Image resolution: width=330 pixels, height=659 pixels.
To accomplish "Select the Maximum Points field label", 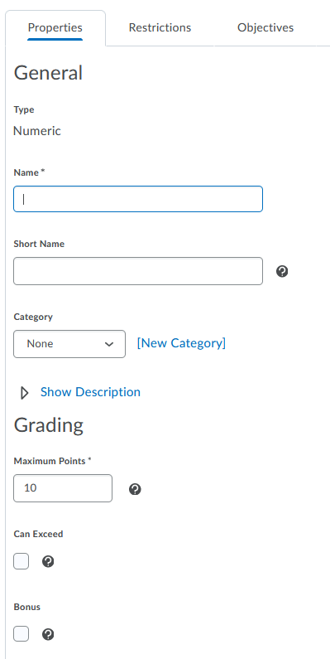I will coord(52,461).
